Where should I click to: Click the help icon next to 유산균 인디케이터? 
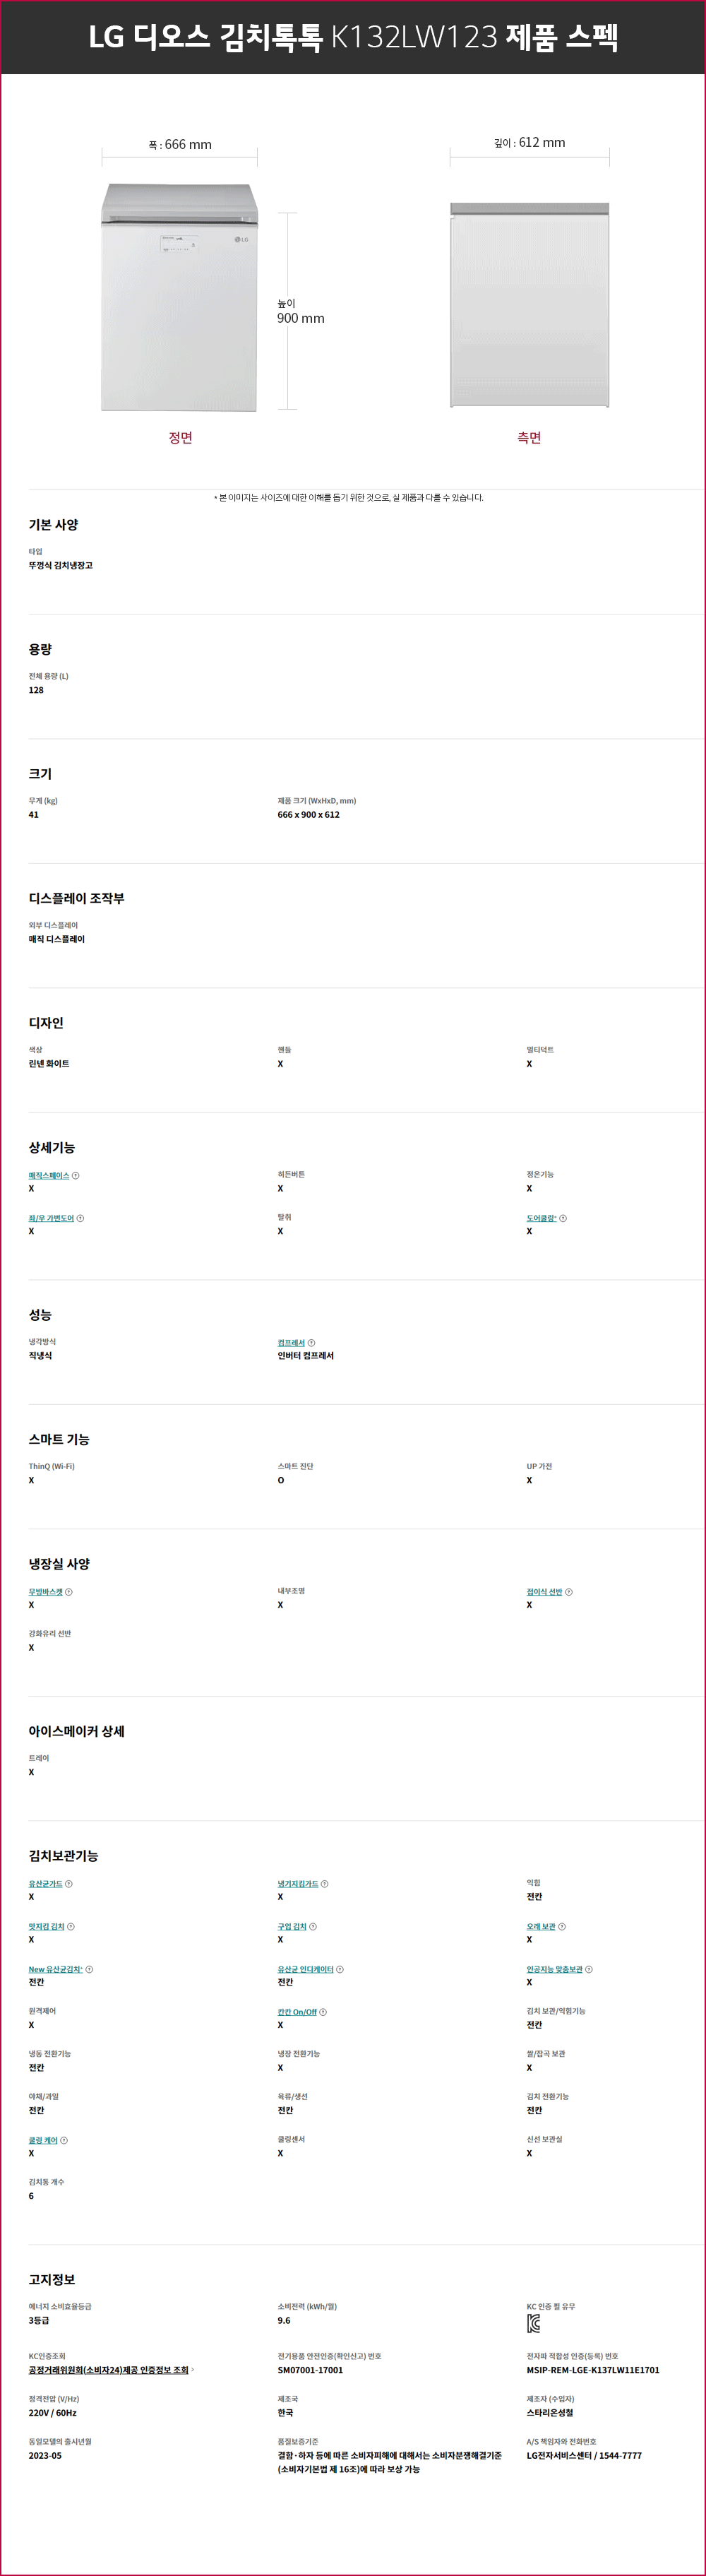click(x=340, y=1969)
